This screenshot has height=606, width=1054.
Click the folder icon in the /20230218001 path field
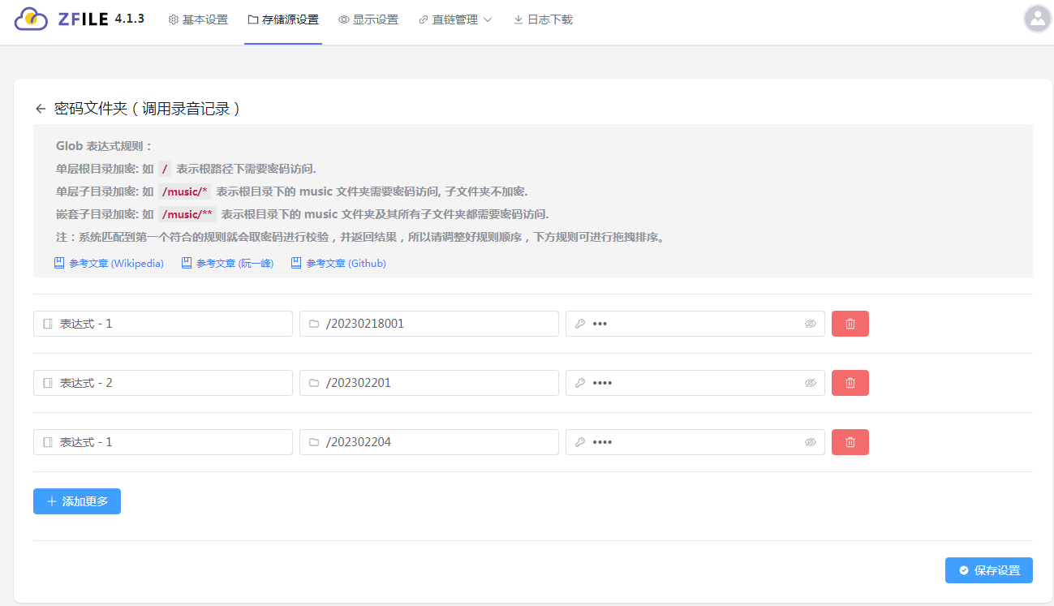pyautogui.click(x=314, y=323)
